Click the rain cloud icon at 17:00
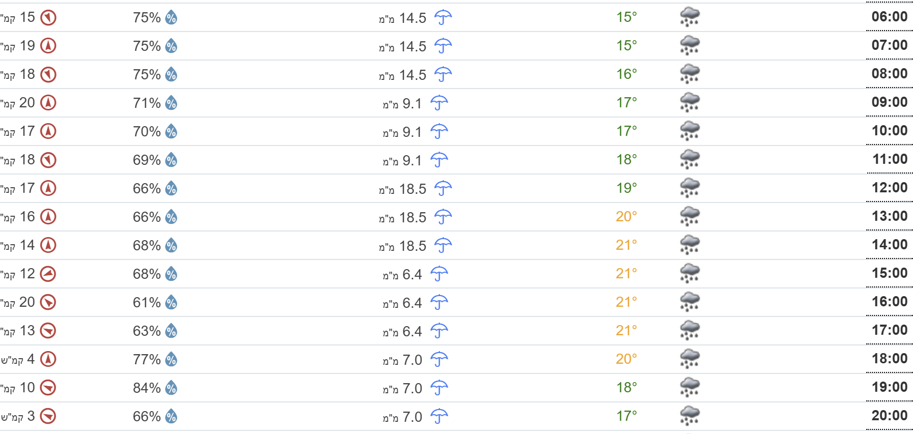 [x=689, y=331]
